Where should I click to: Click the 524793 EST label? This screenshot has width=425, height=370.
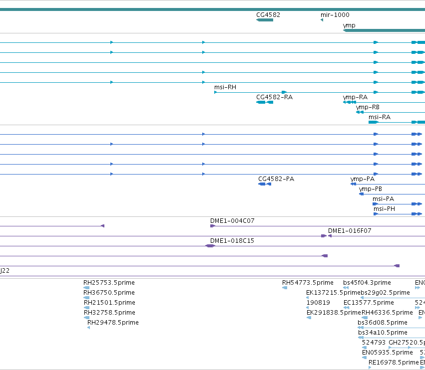tap(374, 343)
